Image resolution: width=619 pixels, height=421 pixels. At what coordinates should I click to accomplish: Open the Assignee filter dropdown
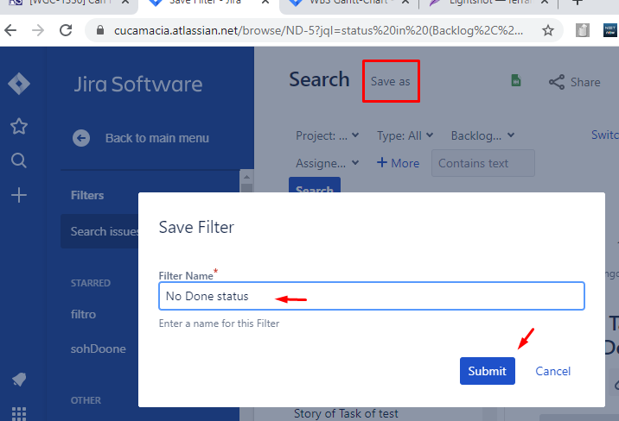[x=328, y=163]
